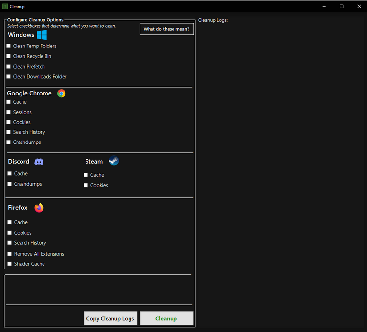Check the Clean Recycle Bin option
The image size is (367, 332).
click(x=9, y=56)
